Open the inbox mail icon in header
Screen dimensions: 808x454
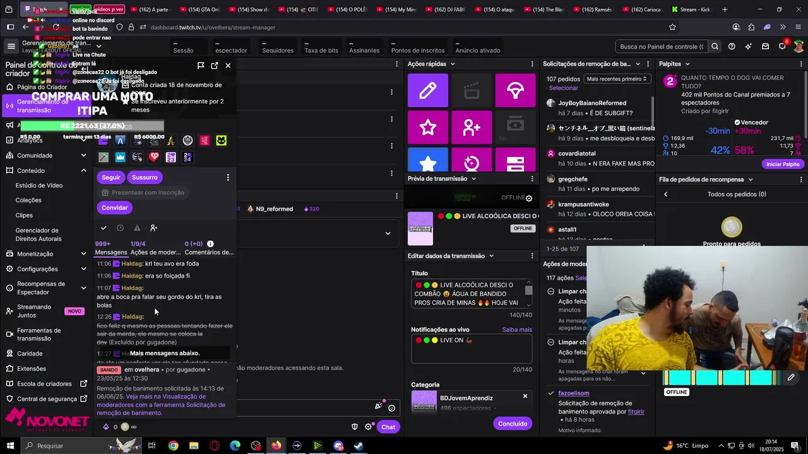765,46
